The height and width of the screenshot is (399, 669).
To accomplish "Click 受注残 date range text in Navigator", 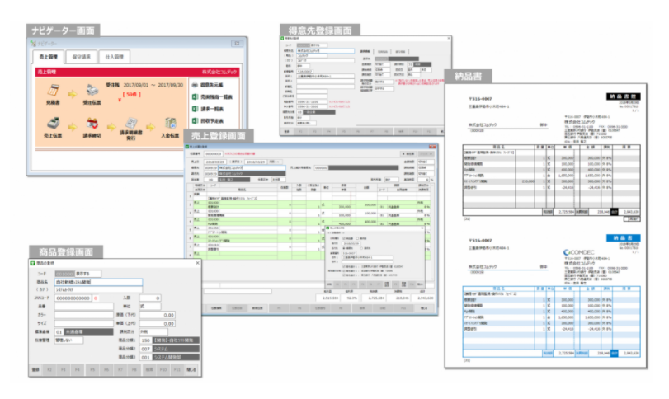I will point(144,85).
